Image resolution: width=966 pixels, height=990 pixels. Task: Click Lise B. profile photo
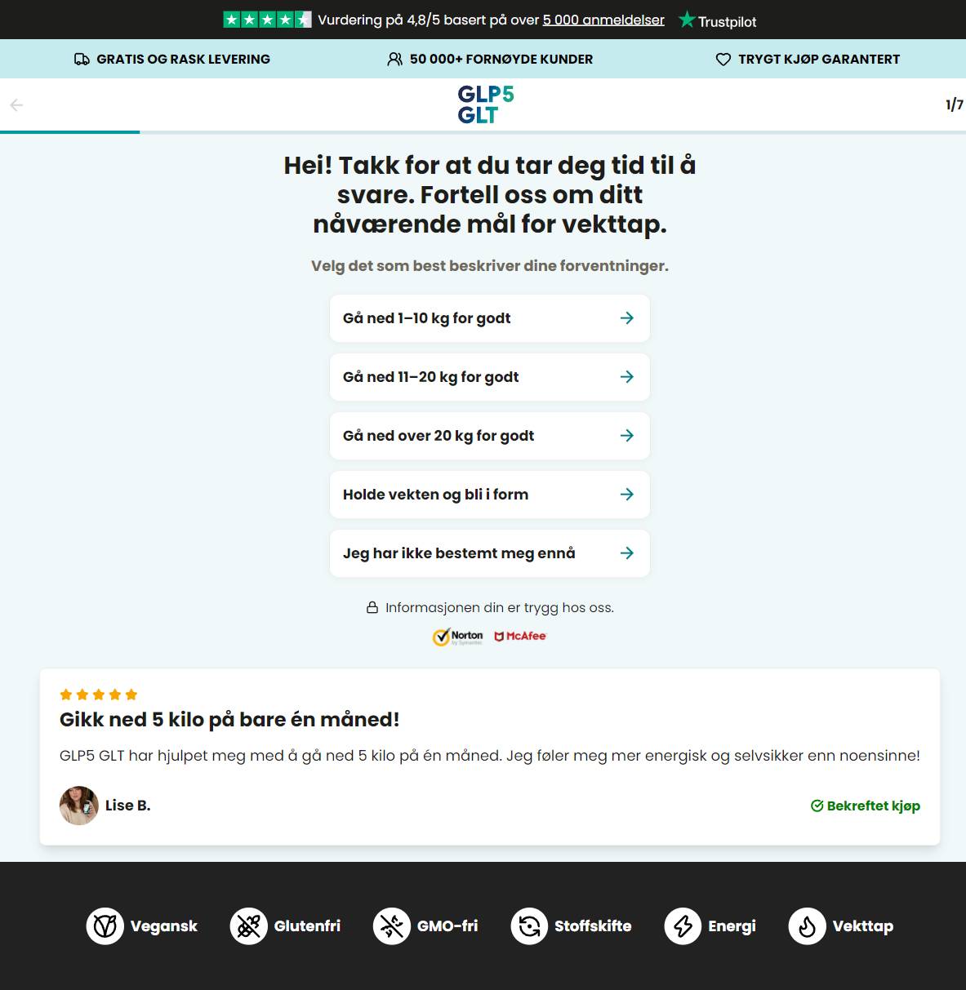coord(79,806)
